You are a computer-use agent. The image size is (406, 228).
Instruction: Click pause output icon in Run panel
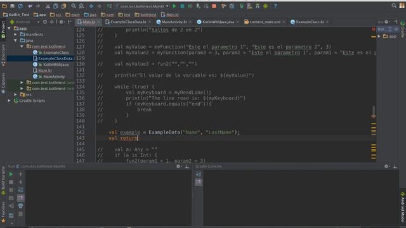click(x=11, y=190)
